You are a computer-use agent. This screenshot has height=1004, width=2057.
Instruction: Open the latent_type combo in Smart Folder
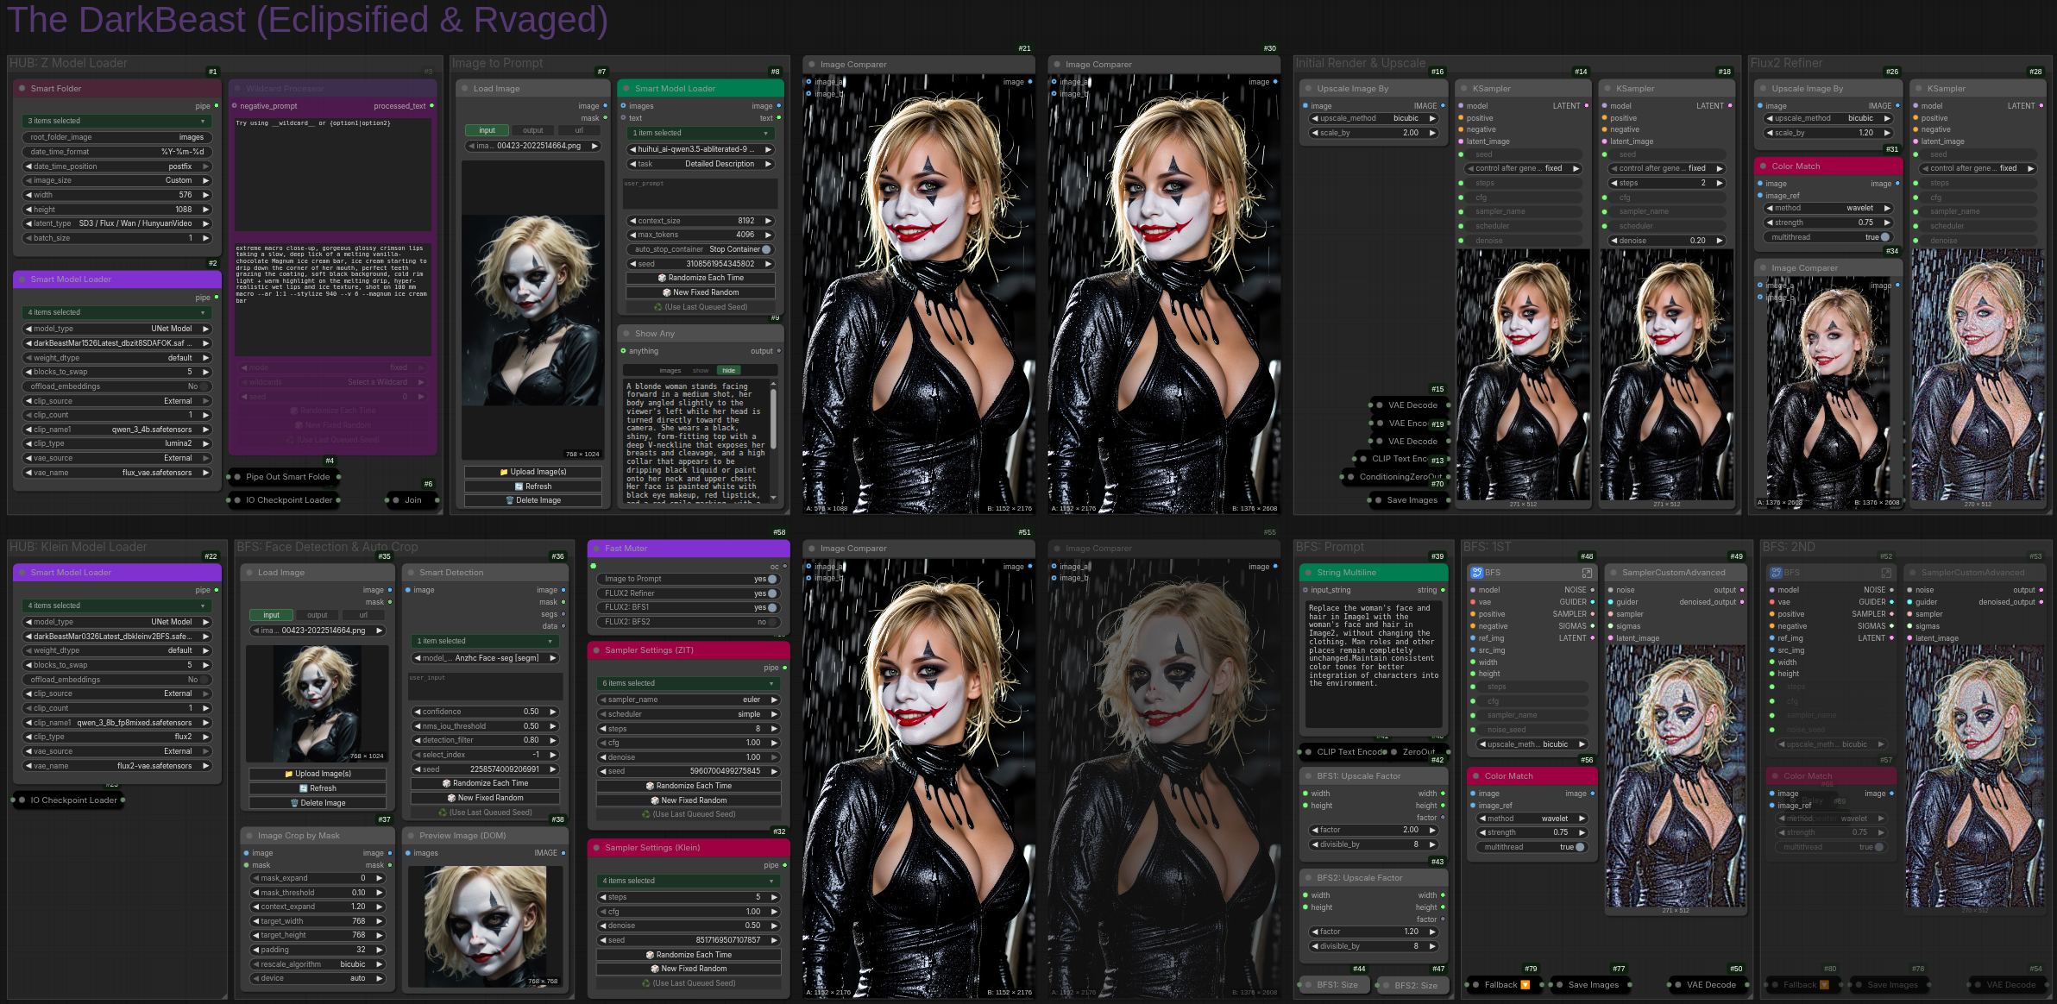point(117,223)
